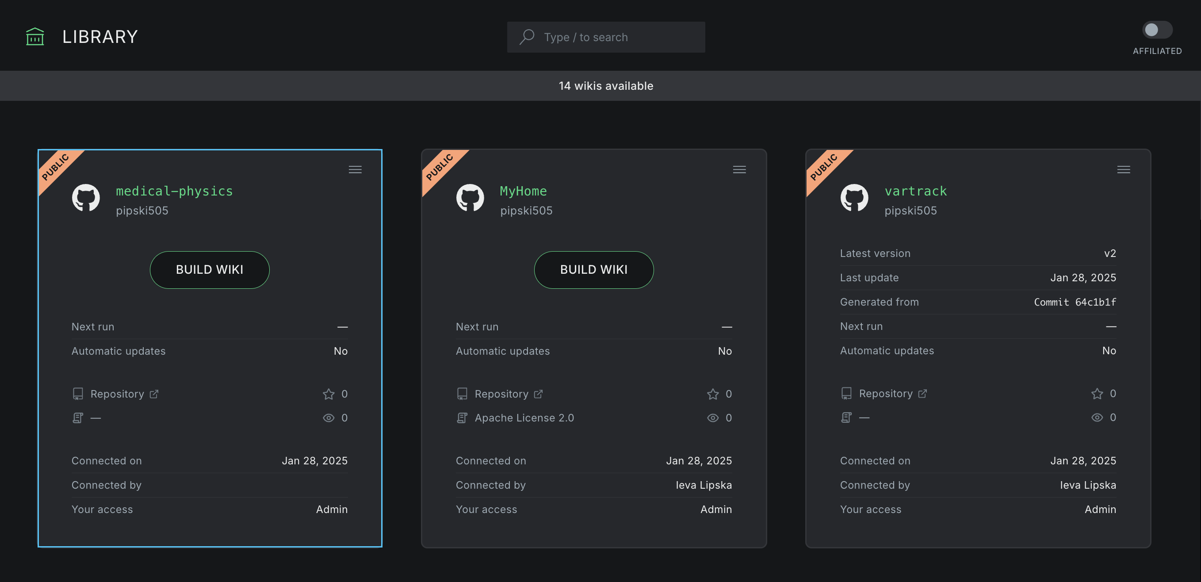Viewport: 1201px width, 582px height.
Task: Click MyHome star count icon
Action: [712, 393]
